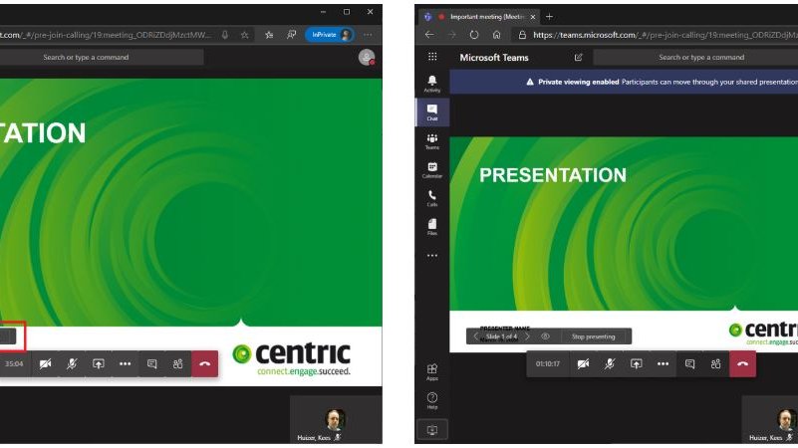Open Activity in right window sidebar
This screenshot has height=448, width=798.
pyautogui.click(x=432, y=84)
